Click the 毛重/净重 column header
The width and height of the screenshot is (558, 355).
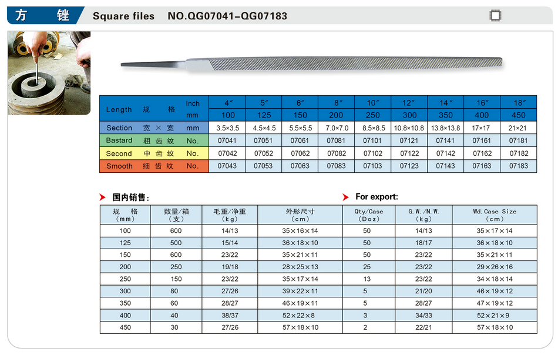[230, 215]
